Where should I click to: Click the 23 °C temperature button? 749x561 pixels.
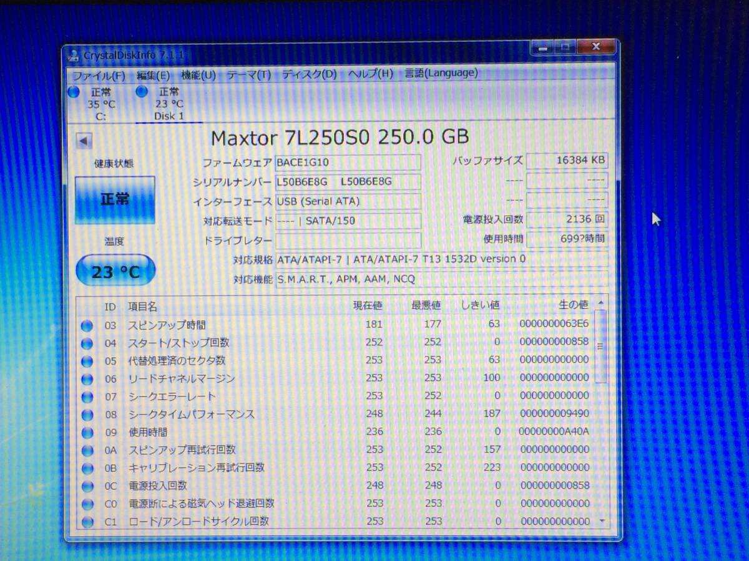coord(115,271)
